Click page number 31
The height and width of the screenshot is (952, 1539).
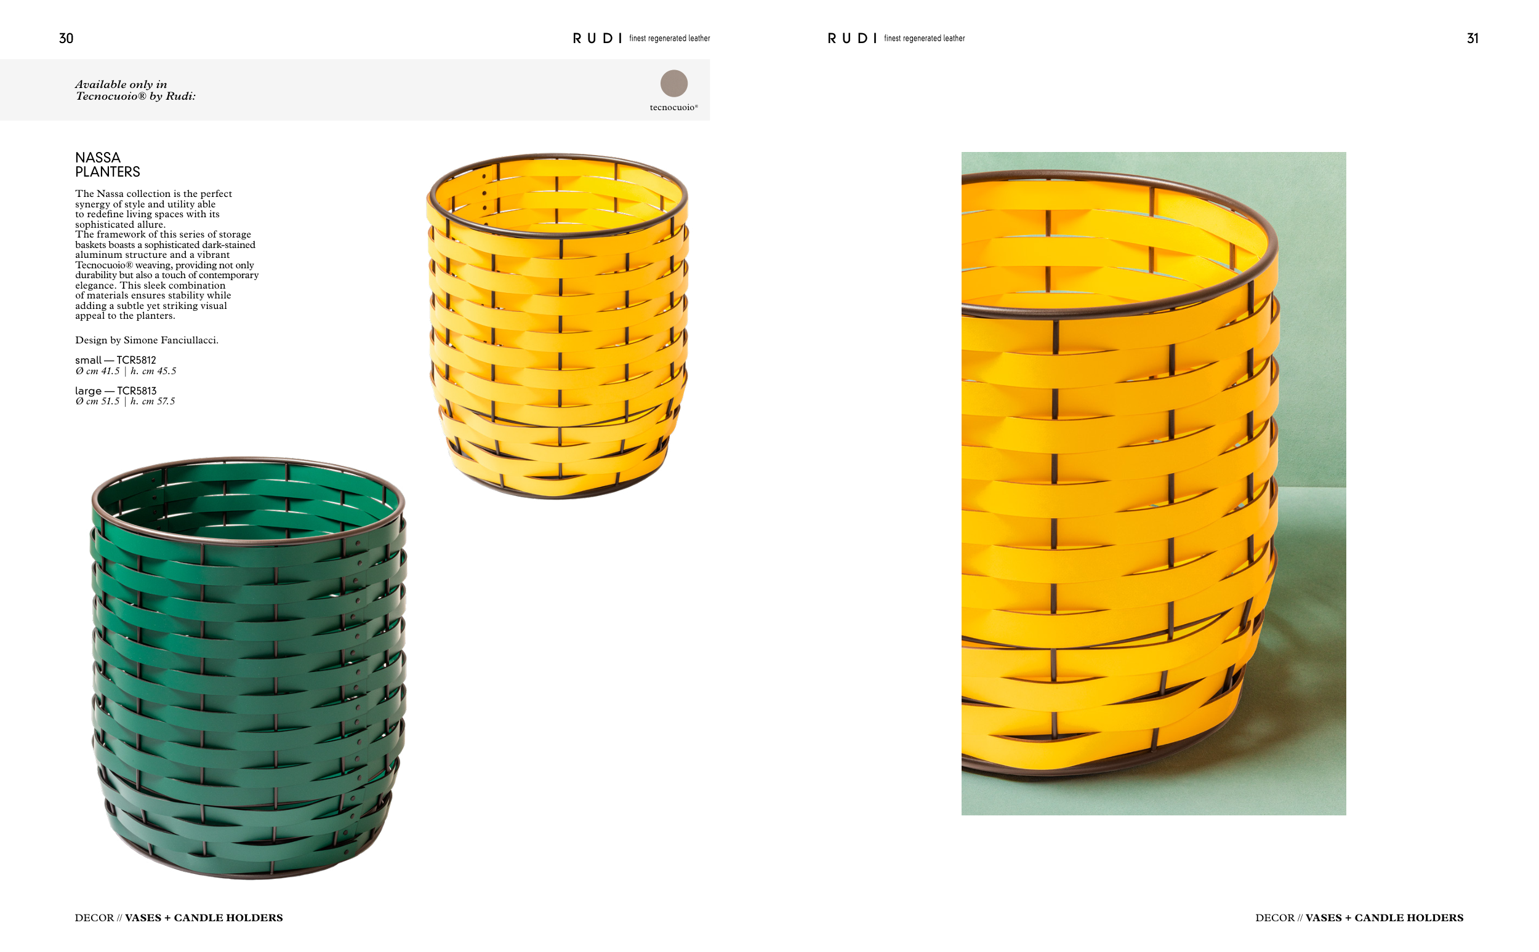(x=1473, y=38)
